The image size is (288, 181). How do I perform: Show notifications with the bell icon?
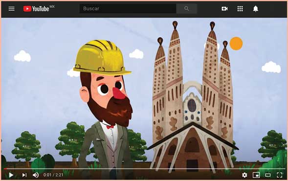click(256, 9)
